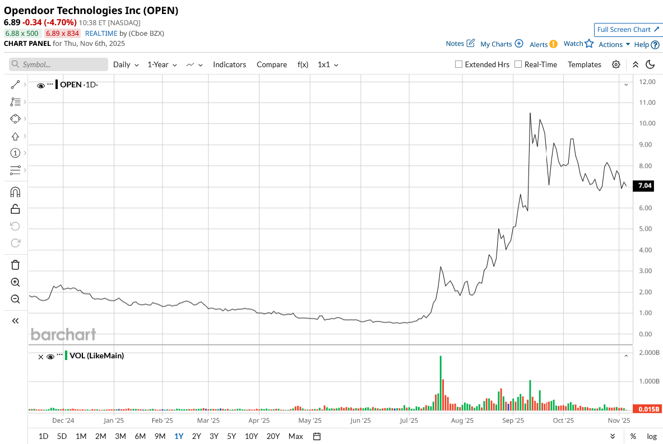Click the Watch star icon

(x=589, y=43)
